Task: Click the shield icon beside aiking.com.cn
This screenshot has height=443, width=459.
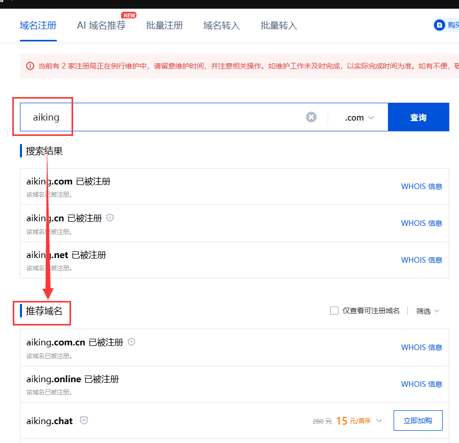Action: (131, 342)
